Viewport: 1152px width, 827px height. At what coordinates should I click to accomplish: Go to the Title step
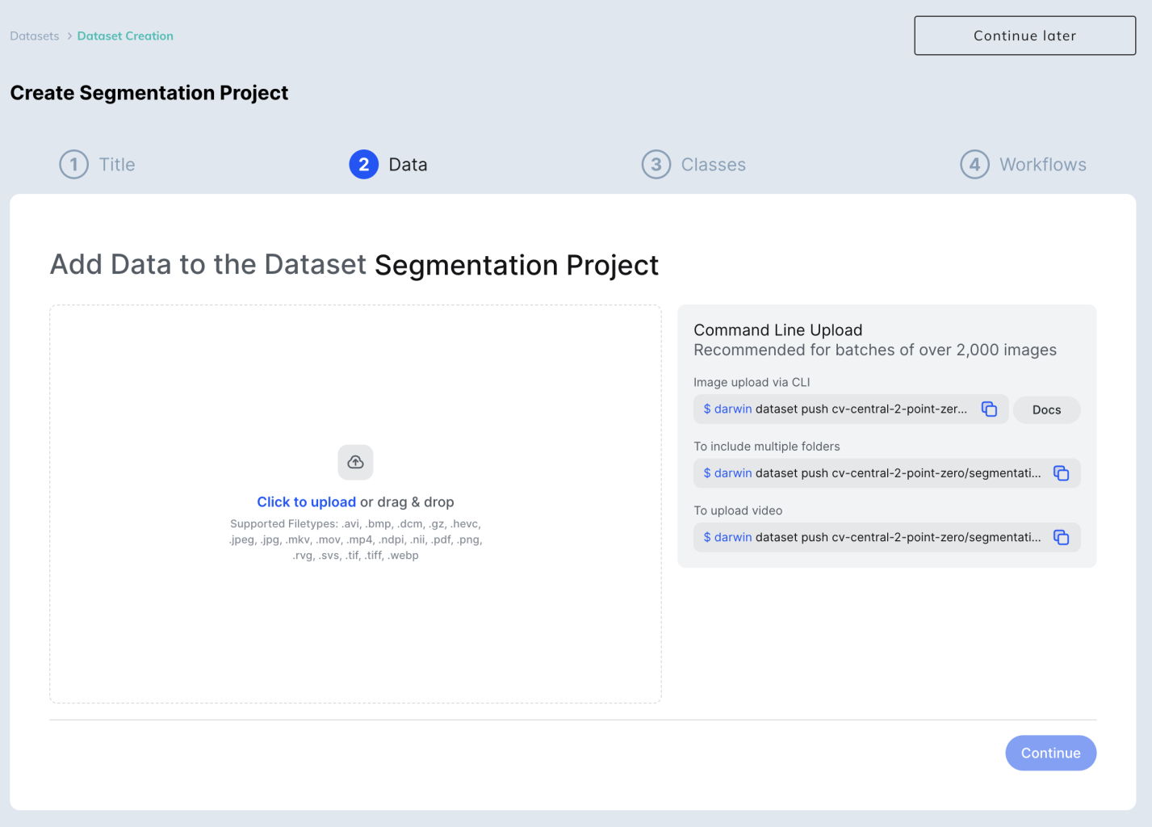117,165
